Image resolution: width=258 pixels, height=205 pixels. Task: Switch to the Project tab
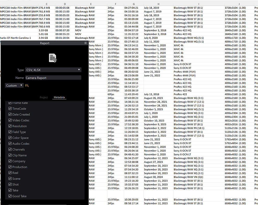[44, 97]
